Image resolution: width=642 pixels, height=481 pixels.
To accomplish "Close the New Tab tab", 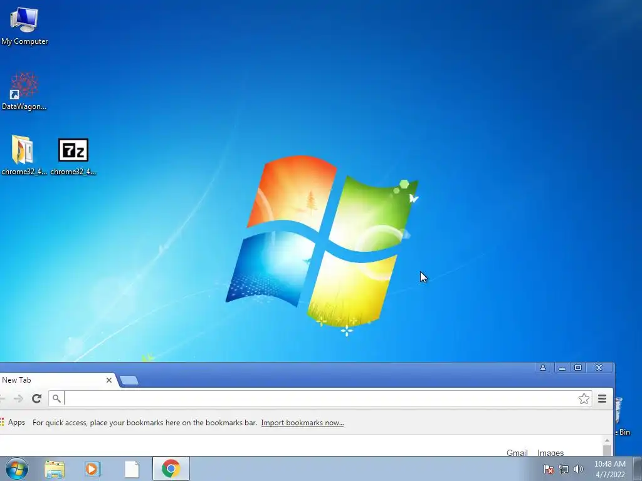I will pyautogui.click(x=109, y=380).
